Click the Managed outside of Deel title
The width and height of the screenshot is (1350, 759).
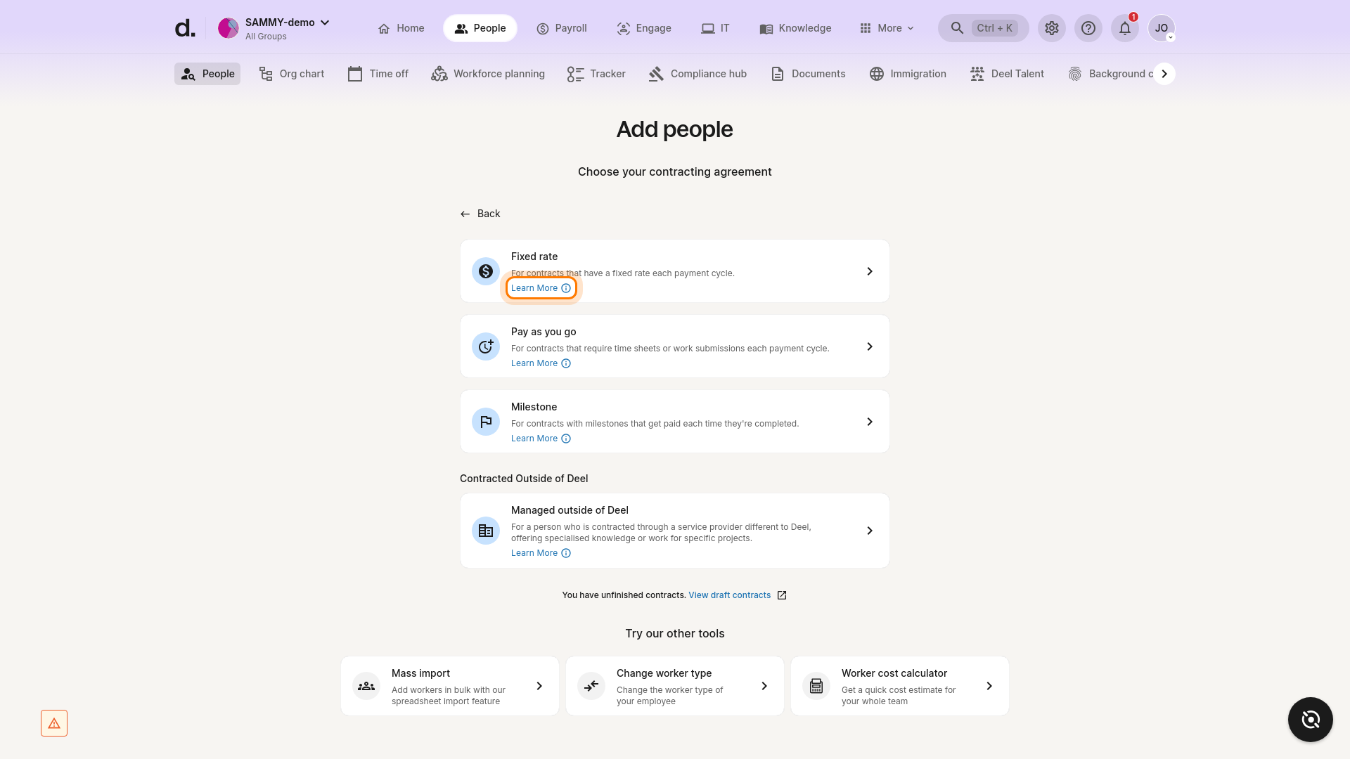(570, 510)
